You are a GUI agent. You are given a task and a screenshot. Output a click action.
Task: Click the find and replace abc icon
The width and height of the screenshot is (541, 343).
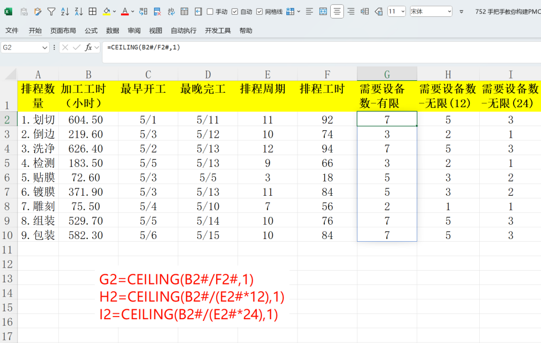pyautogui.click(x=171, y=12)
